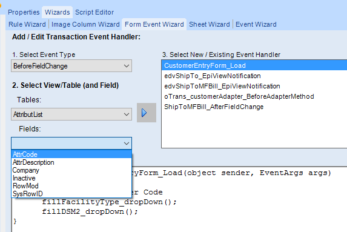Open the Event Type dropdown arrow

click(127, 66)
